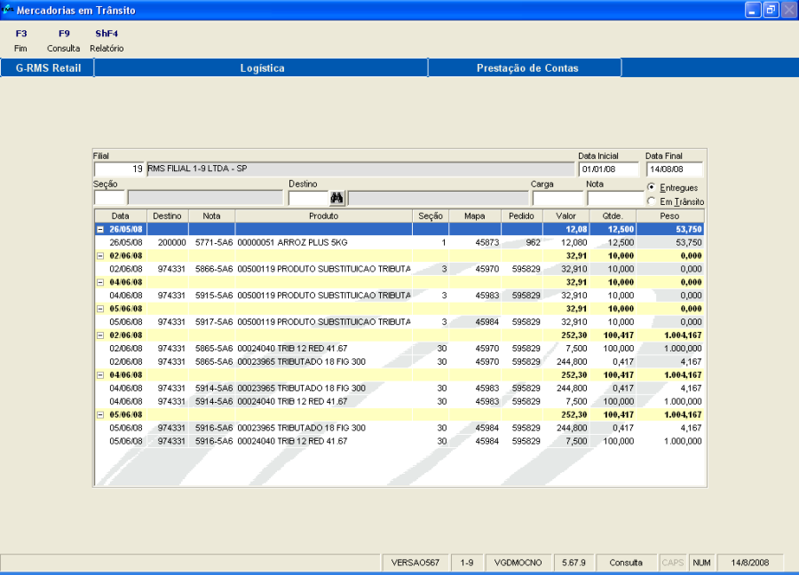Select the Entregues radio button
The image size is (799, 575).
click(652, 187)
